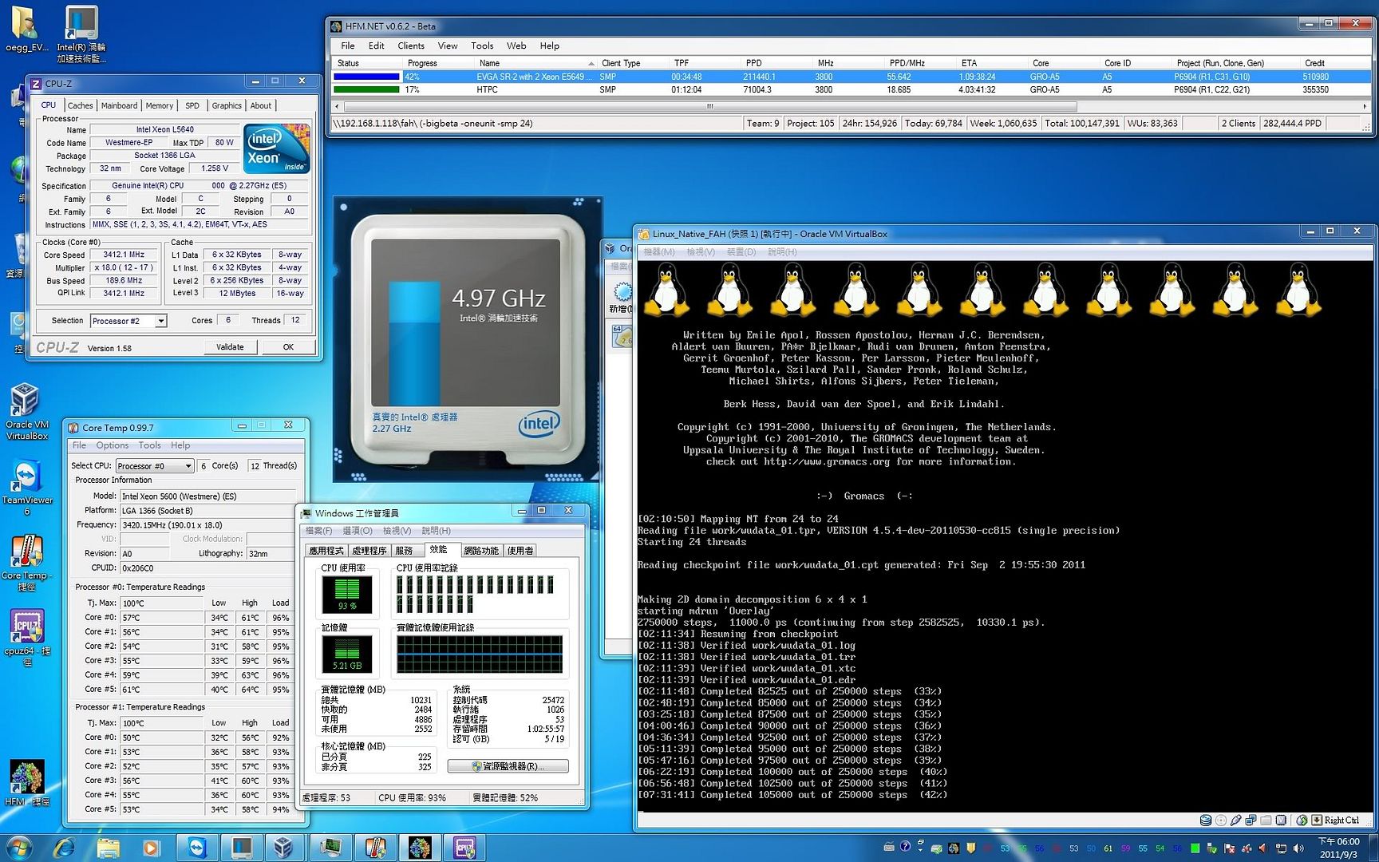Open the cpuz64 desktop shortcut

coord(26,639)
